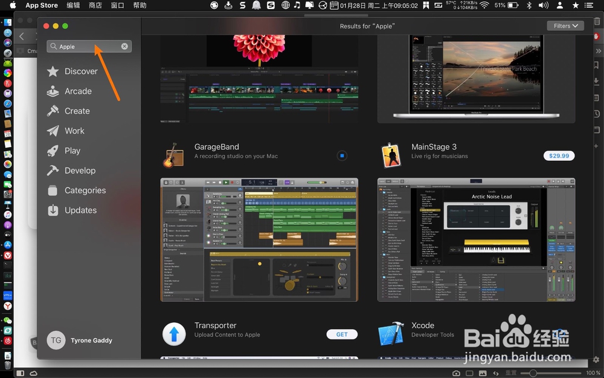Open the Discover section star icon
Viewport: 604px width, 378px height.
(53, 71)
